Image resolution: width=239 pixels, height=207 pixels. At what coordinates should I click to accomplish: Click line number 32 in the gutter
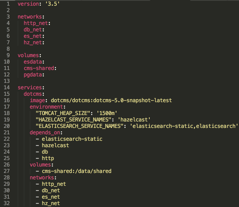point(6,204)
